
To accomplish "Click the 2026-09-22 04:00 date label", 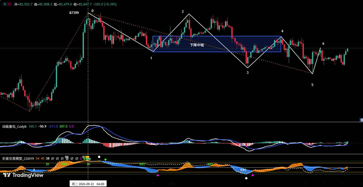I will [88, 184].
